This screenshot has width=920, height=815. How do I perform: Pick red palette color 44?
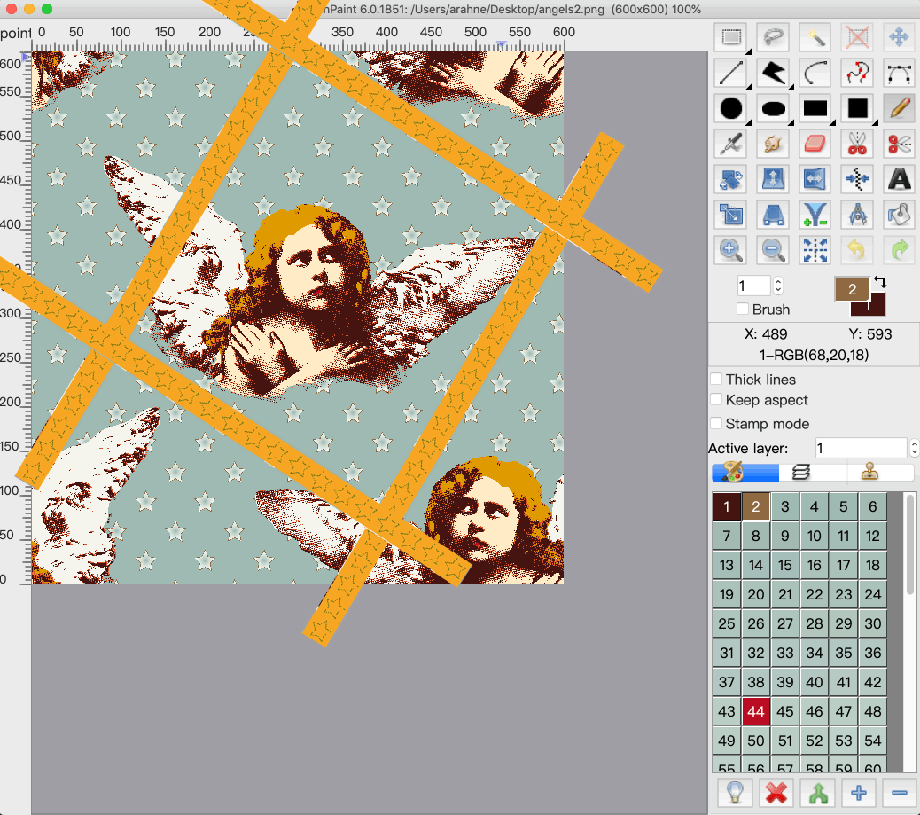point(756,711)
